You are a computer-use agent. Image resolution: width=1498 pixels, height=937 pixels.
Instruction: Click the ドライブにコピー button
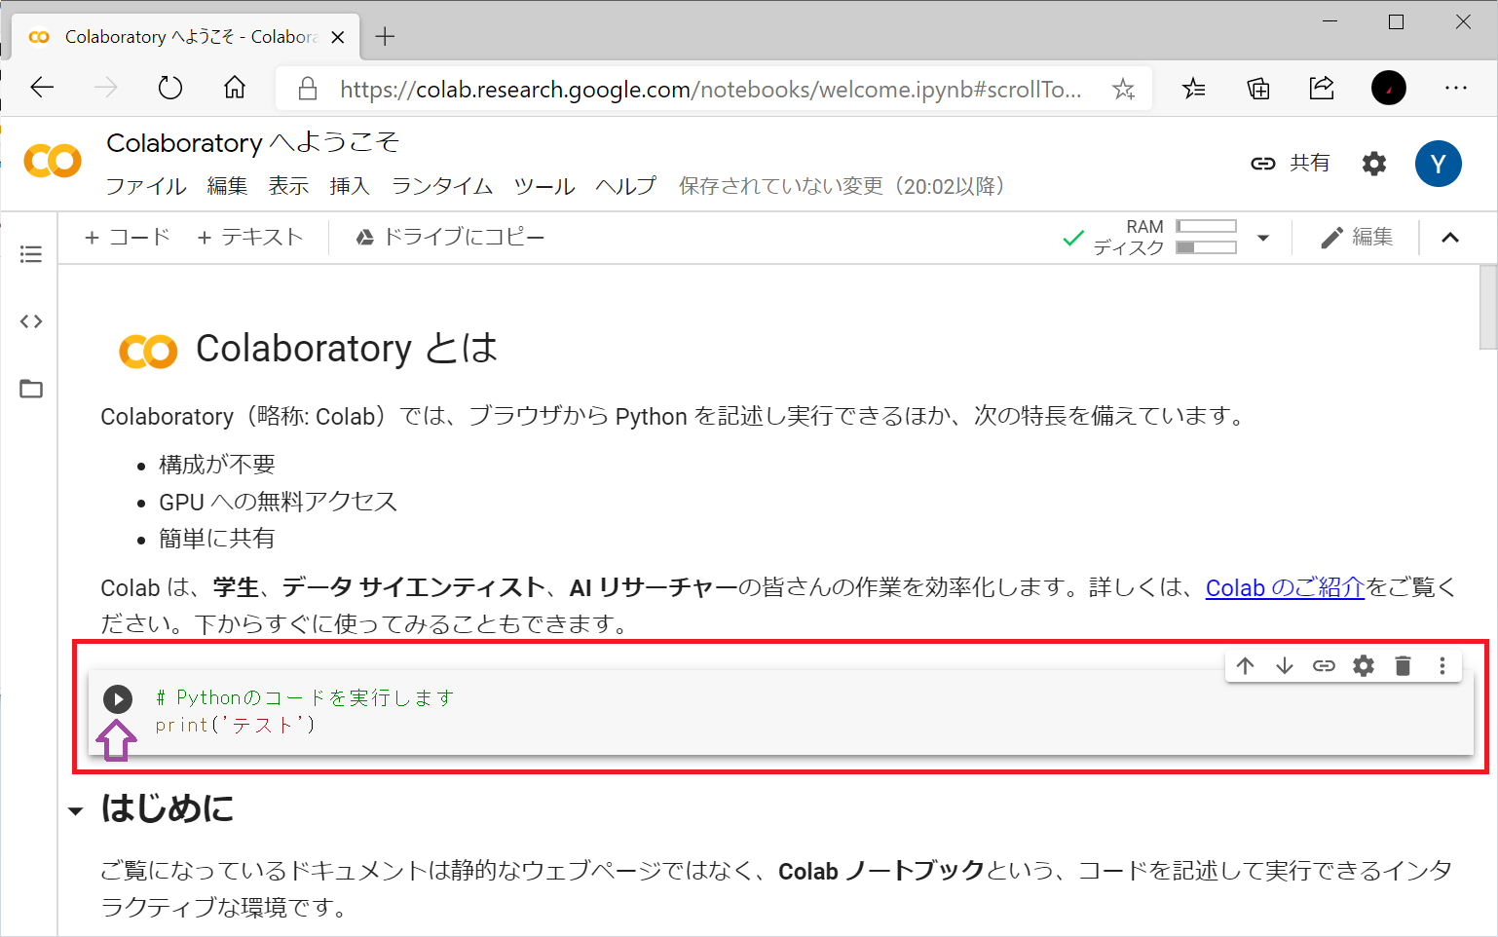[x=449, y=237]
